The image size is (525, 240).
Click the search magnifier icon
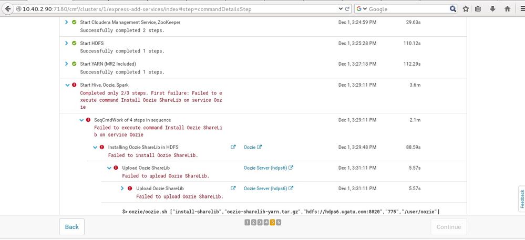[452, 9]
